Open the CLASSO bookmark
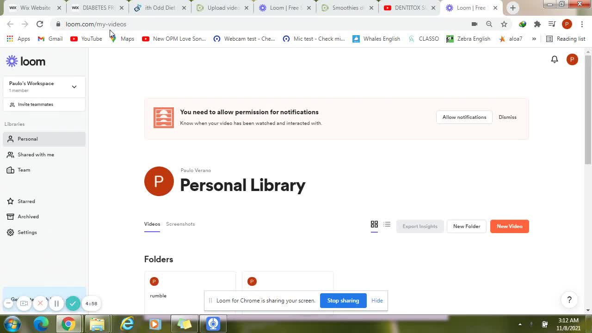 [423, 39]
